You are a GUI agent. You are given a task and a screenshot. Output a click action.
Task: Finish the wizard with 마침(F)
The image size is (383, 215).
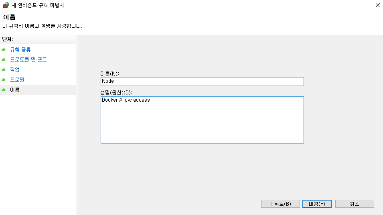(x=317, y=204)
